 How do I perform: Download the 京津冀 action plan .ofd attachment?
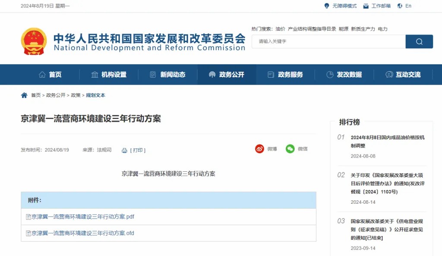[x=82, y=233]
